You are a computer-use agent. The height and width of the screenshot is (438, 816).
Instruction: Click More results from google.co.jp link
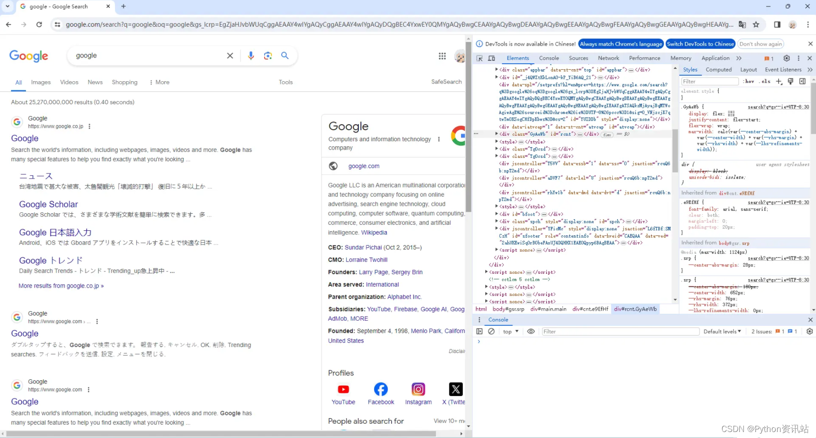[x=61, y=286]
